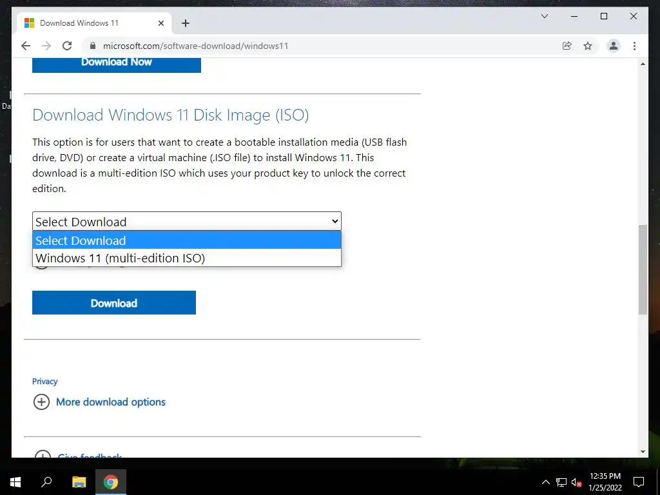Image resolution: width=660 pixels, height=495 pixels.
Task: Open the clock showing 12:35 PM
Action: pos(605,482)
